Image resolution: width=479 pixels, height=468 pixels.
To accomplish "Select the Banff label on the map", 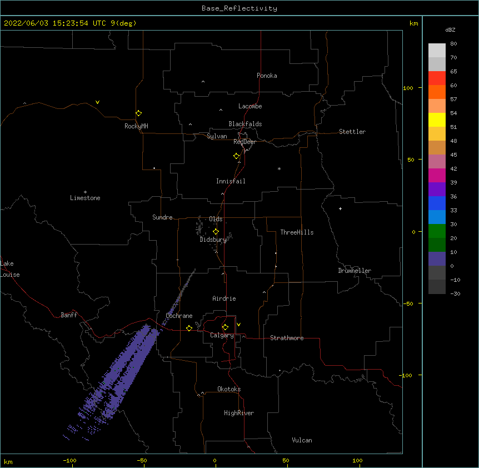I will [x=69, y=315].
